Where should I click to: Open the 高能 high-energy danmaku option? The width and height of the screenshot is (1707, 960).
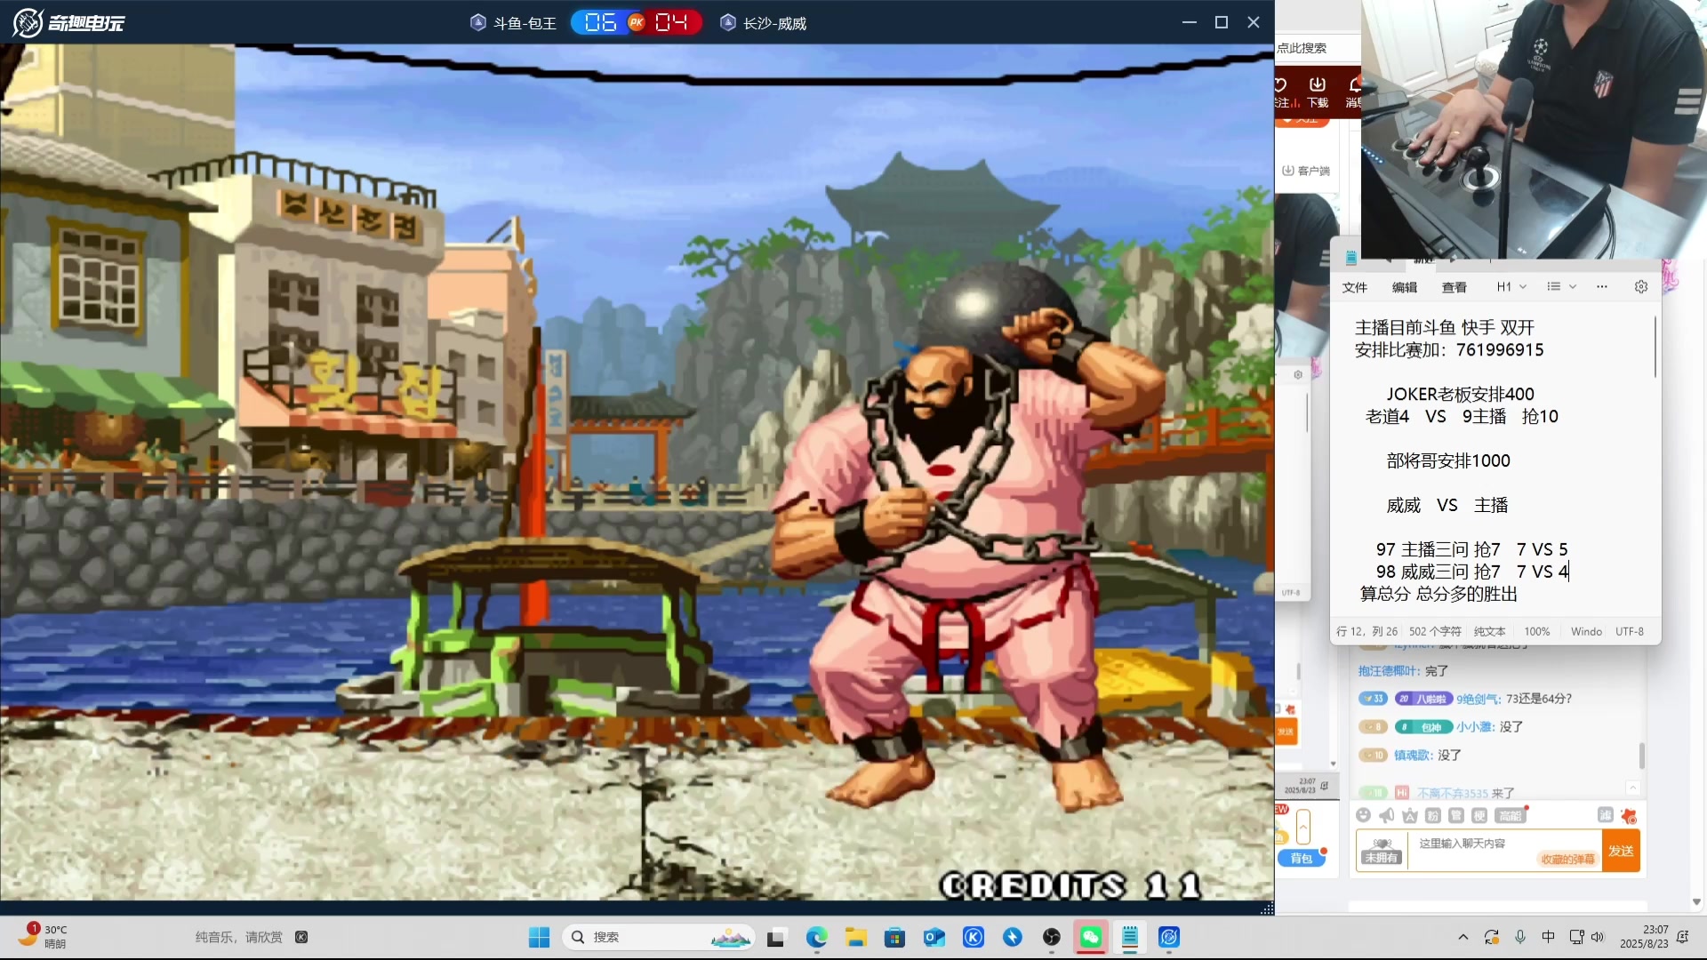tap(1510, 815)
